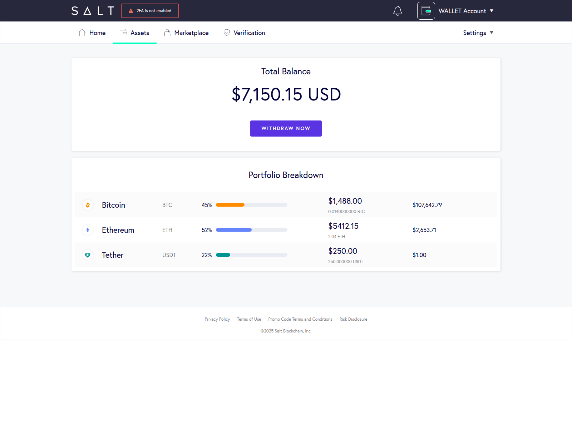Click the 2.04 ETH amount
This screenshot has height=429, width=572.
[x=336, y=237]
